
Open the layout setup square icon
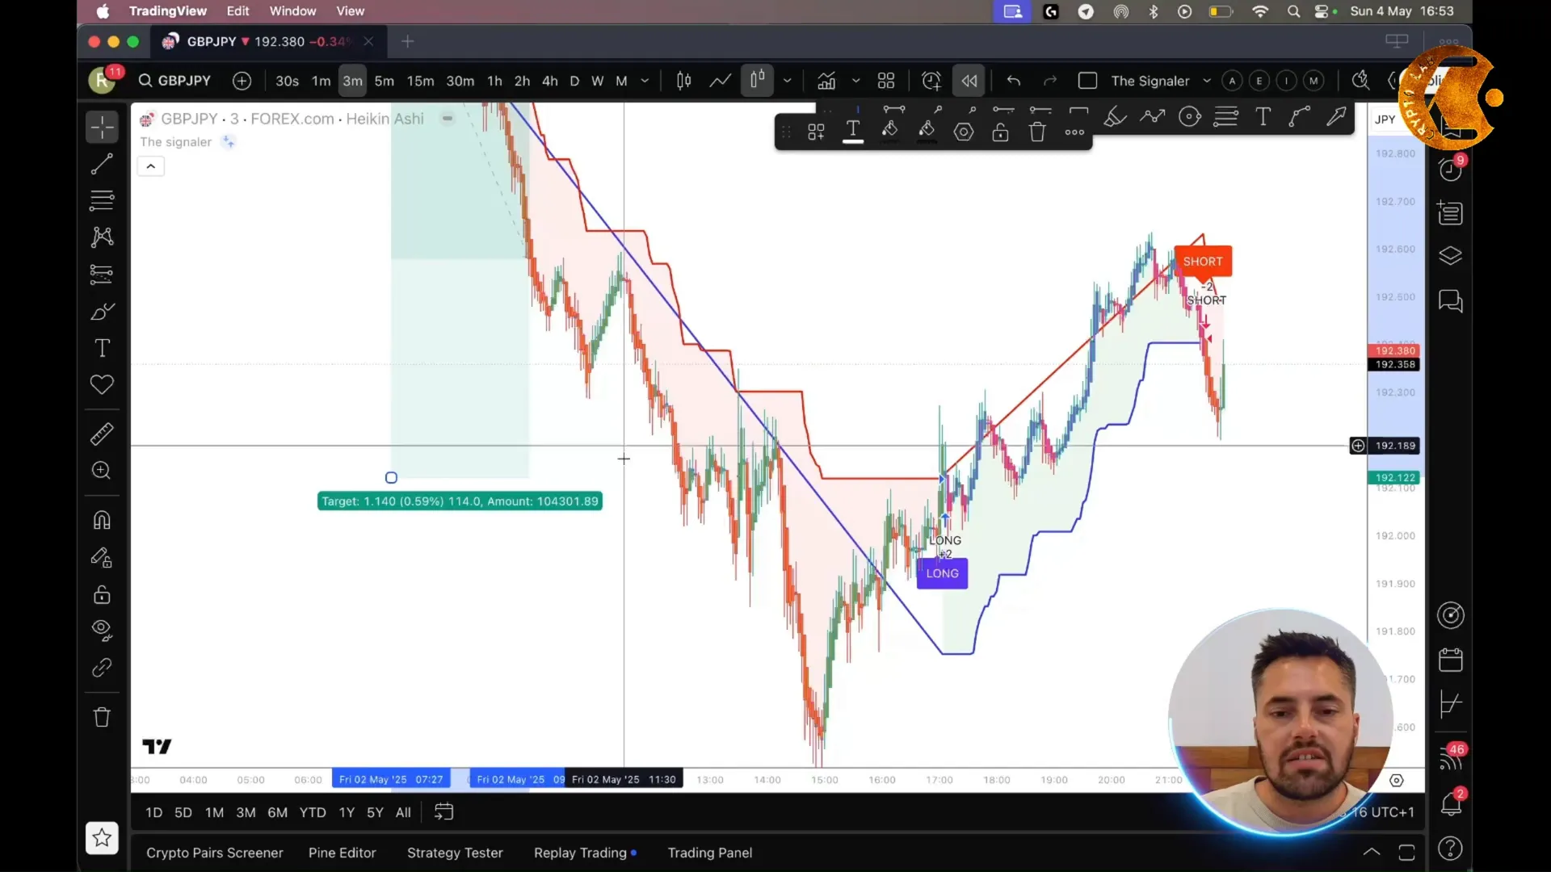tap(1087, 81)
